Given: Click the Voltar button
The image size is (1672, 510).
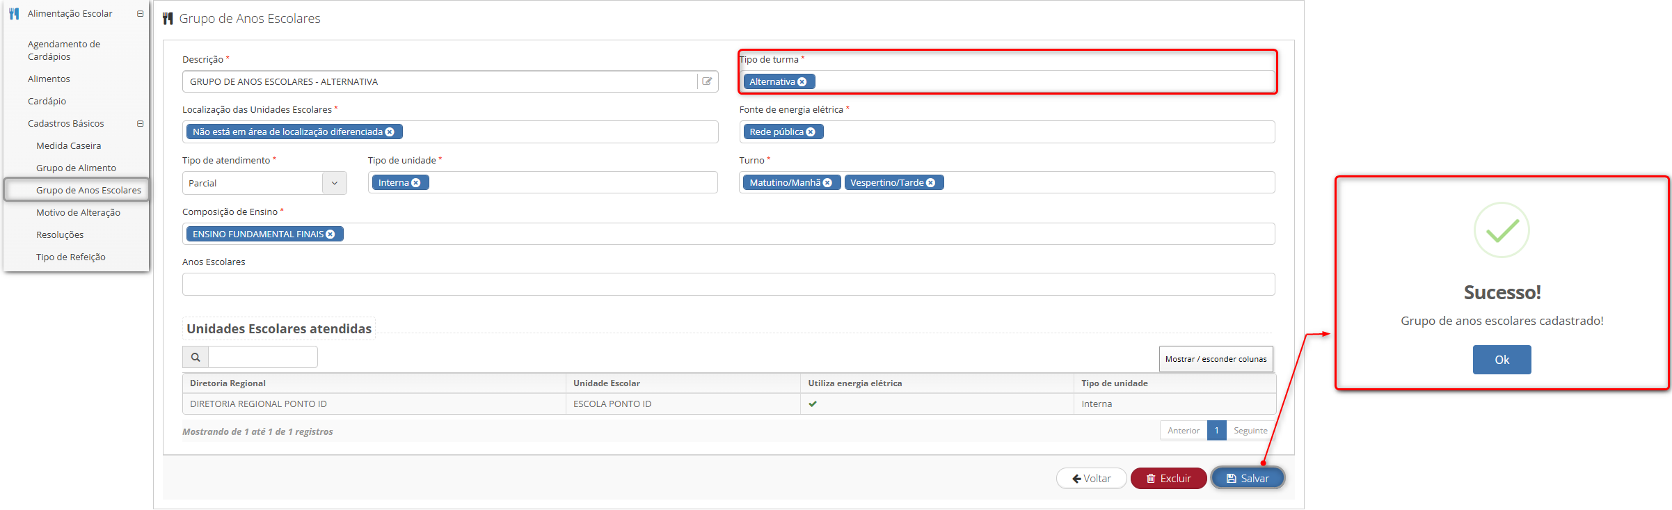Looking at the screenshot, I should 1092,478.
